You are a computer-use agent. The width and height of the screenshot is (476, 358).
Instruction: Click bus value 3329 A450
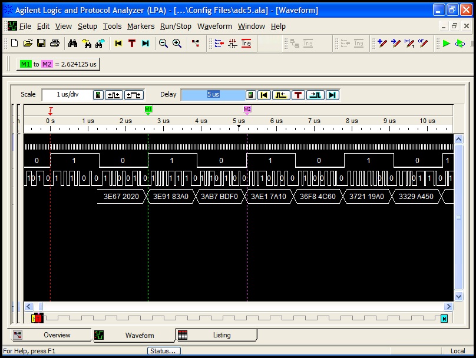point(416,196)
